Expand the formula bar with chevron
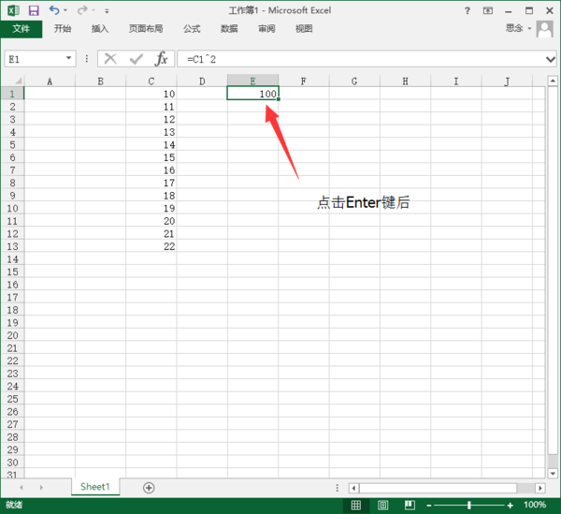The width and height of the screenshot is (561, 514). pyautogui.click(x=550, y=59)
